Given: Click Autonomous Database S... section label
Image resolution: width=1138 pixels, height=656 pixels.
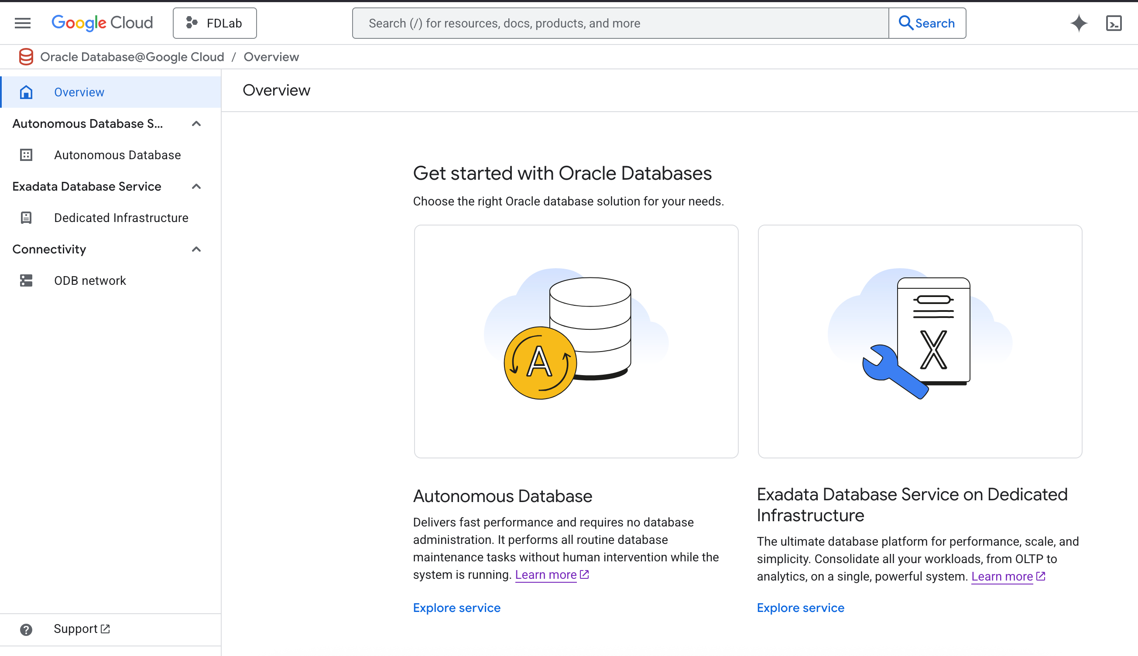Looking at the screenshot, I should pyautogui.click(x=88, y=123).
